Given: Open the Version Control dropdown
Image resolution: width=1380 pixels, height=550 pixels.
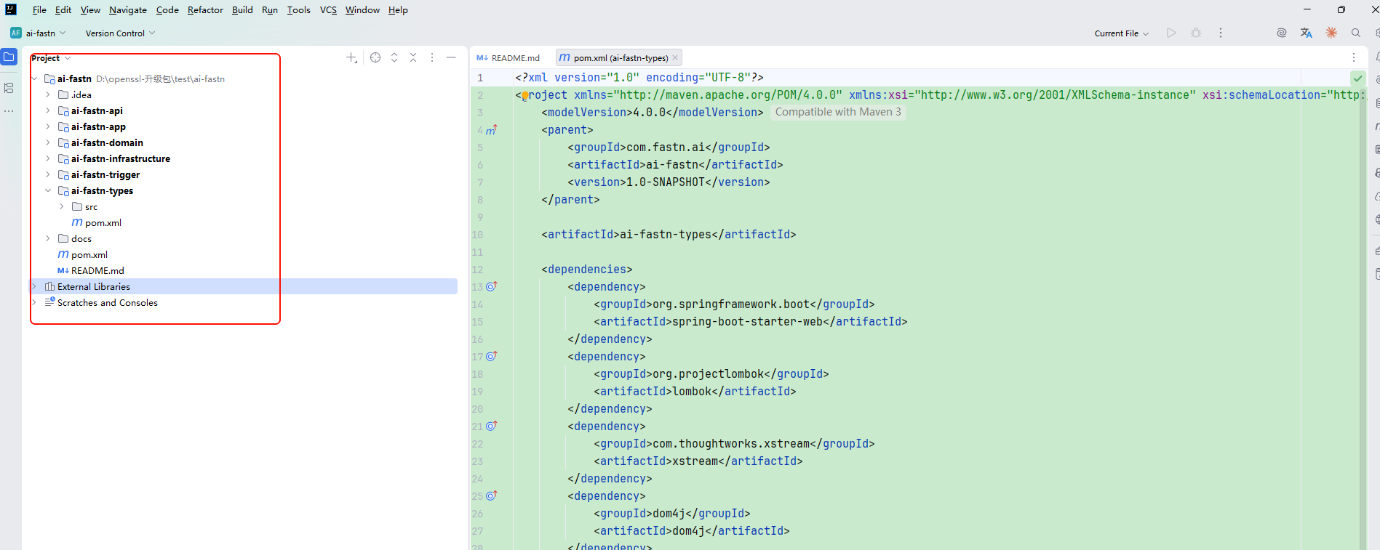Looking at the screenshot, I should coord(120,33).
